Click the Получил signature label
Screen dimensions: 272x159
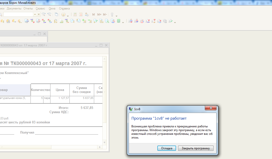coord(27,133)
